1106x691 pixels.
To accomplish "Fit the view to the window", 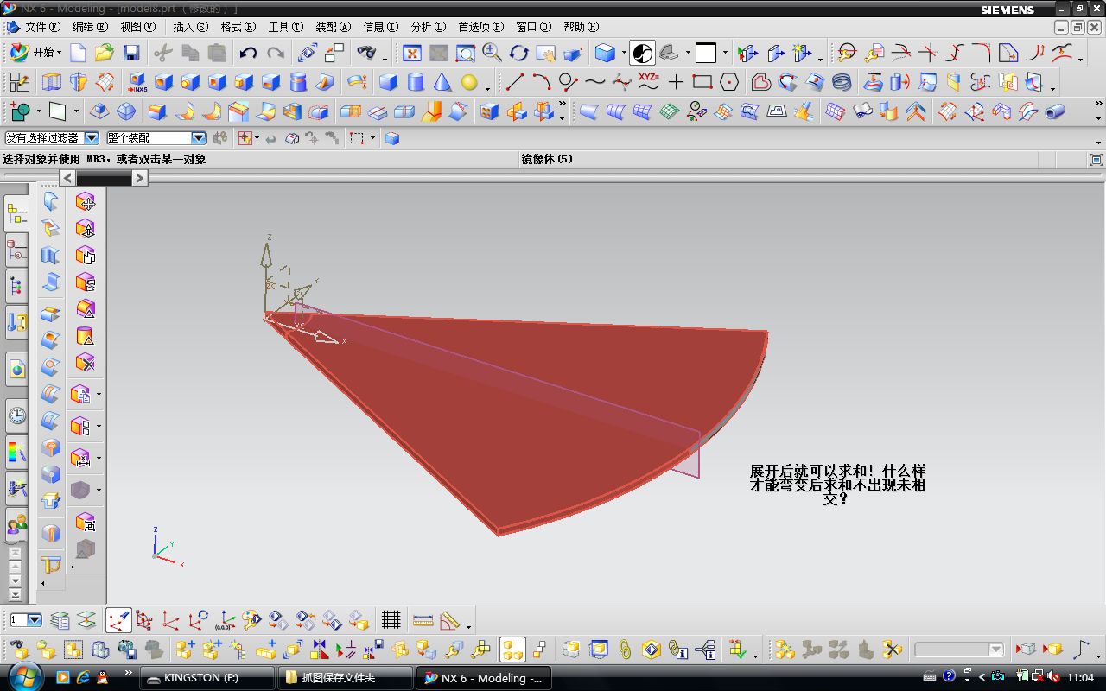I will click(412, 53).
